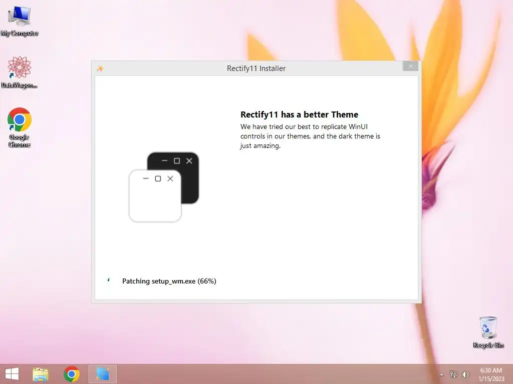
Task: Click the 'Patching setup_wm.exe (66%)' status text
Action: pos(169,281)
